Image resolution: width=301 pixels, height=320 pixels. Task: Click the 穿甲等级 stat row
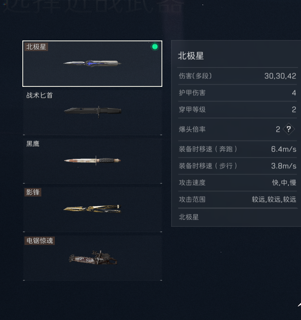click(x=237, y=110)
